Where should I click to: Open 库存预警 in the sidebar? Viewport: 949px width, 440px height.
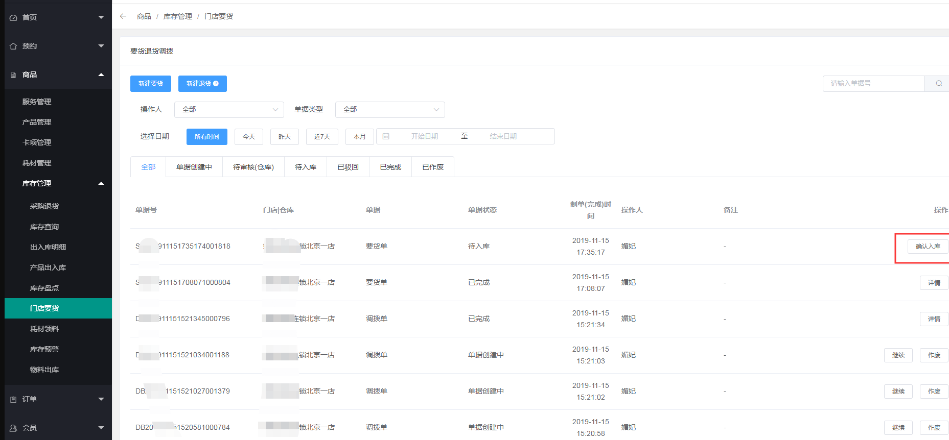coord(58,349)
